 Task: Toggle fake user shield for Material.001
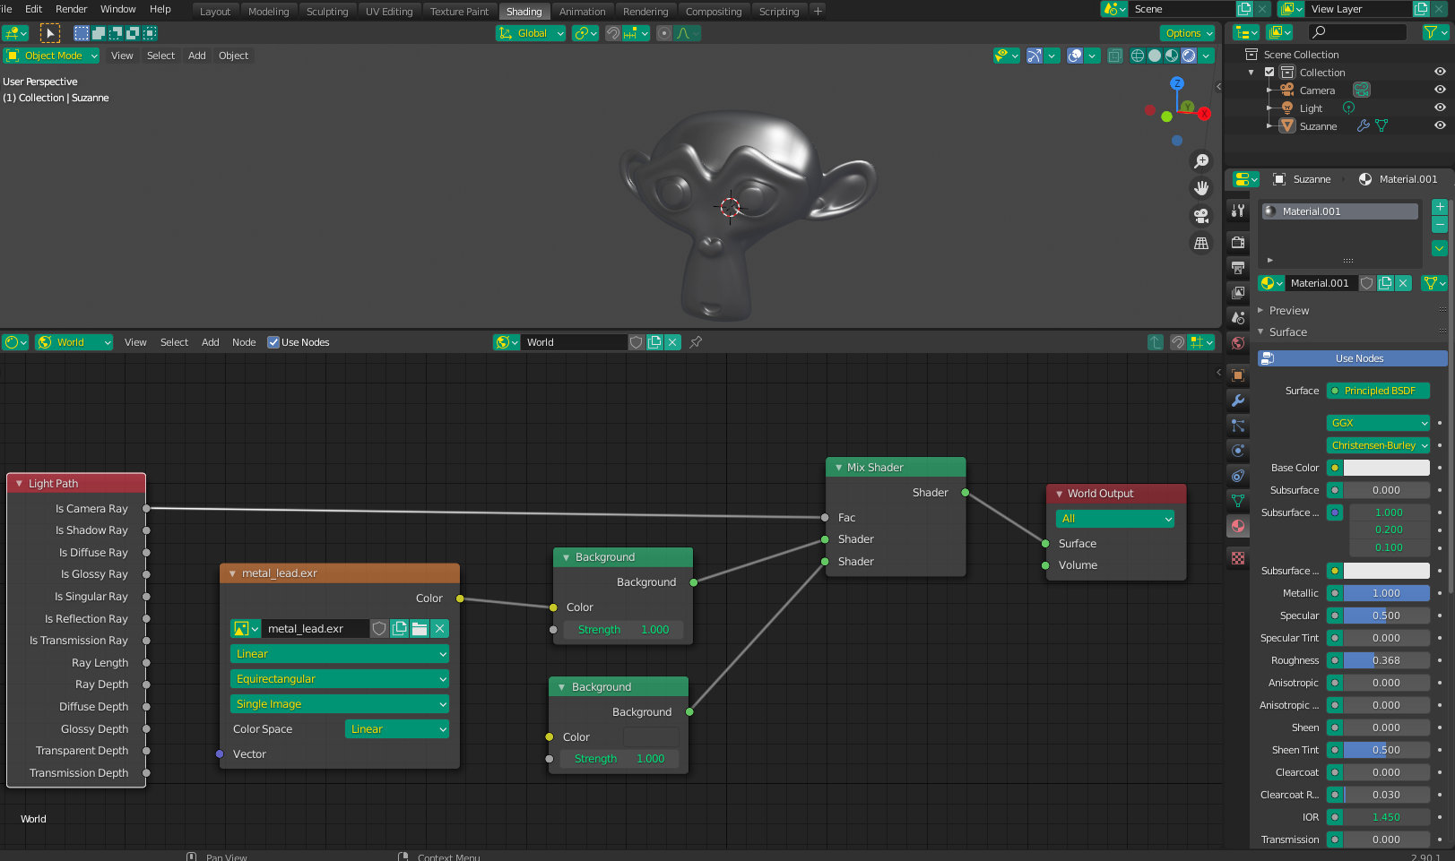1366,283
